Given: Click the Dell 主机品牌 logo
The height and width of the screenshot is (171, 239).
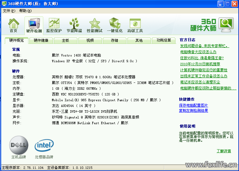Looking at the screenshot, I should tap(19, 146).
